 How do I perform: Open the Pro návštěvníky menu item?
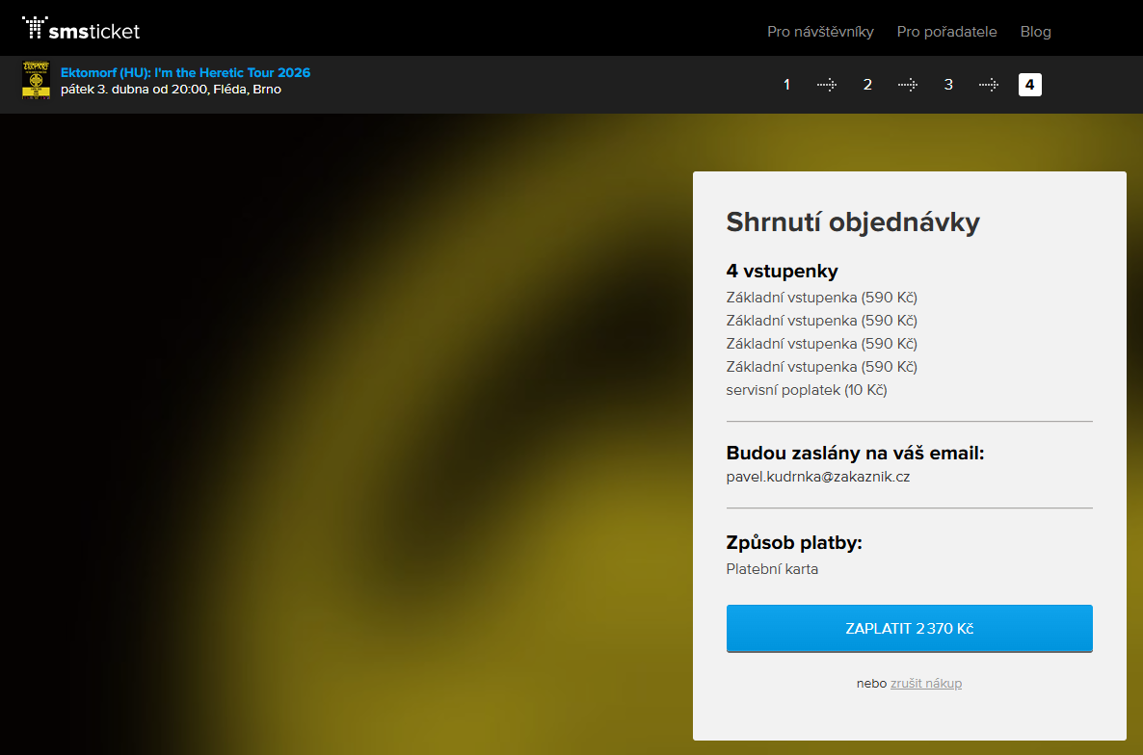pyautogui.click(x=820, y=32)
